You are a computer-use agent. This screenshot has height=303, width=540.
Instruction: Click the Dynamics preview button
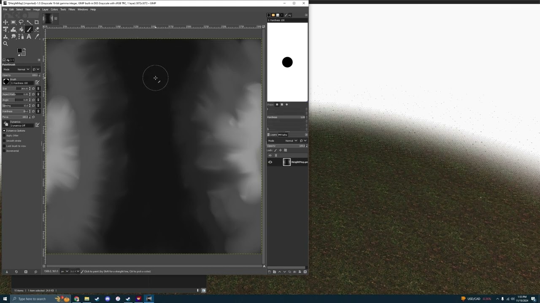6,124
